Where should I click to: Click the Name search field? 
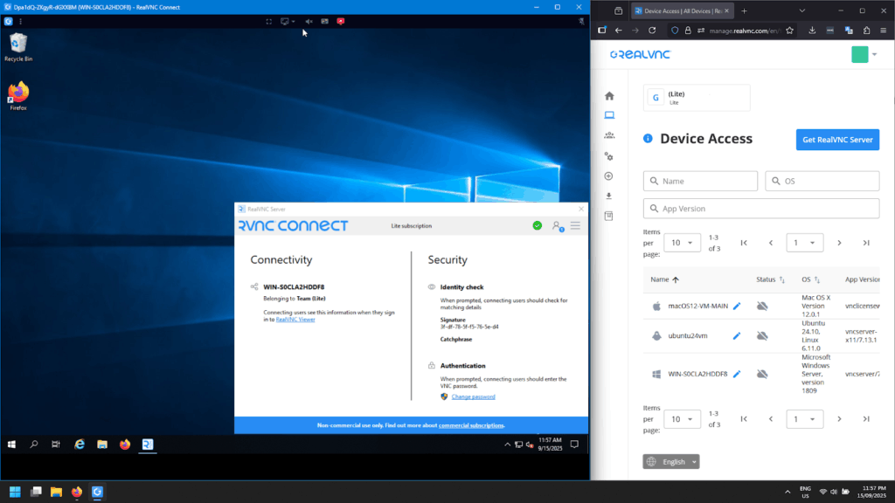(x=700, y=181)
